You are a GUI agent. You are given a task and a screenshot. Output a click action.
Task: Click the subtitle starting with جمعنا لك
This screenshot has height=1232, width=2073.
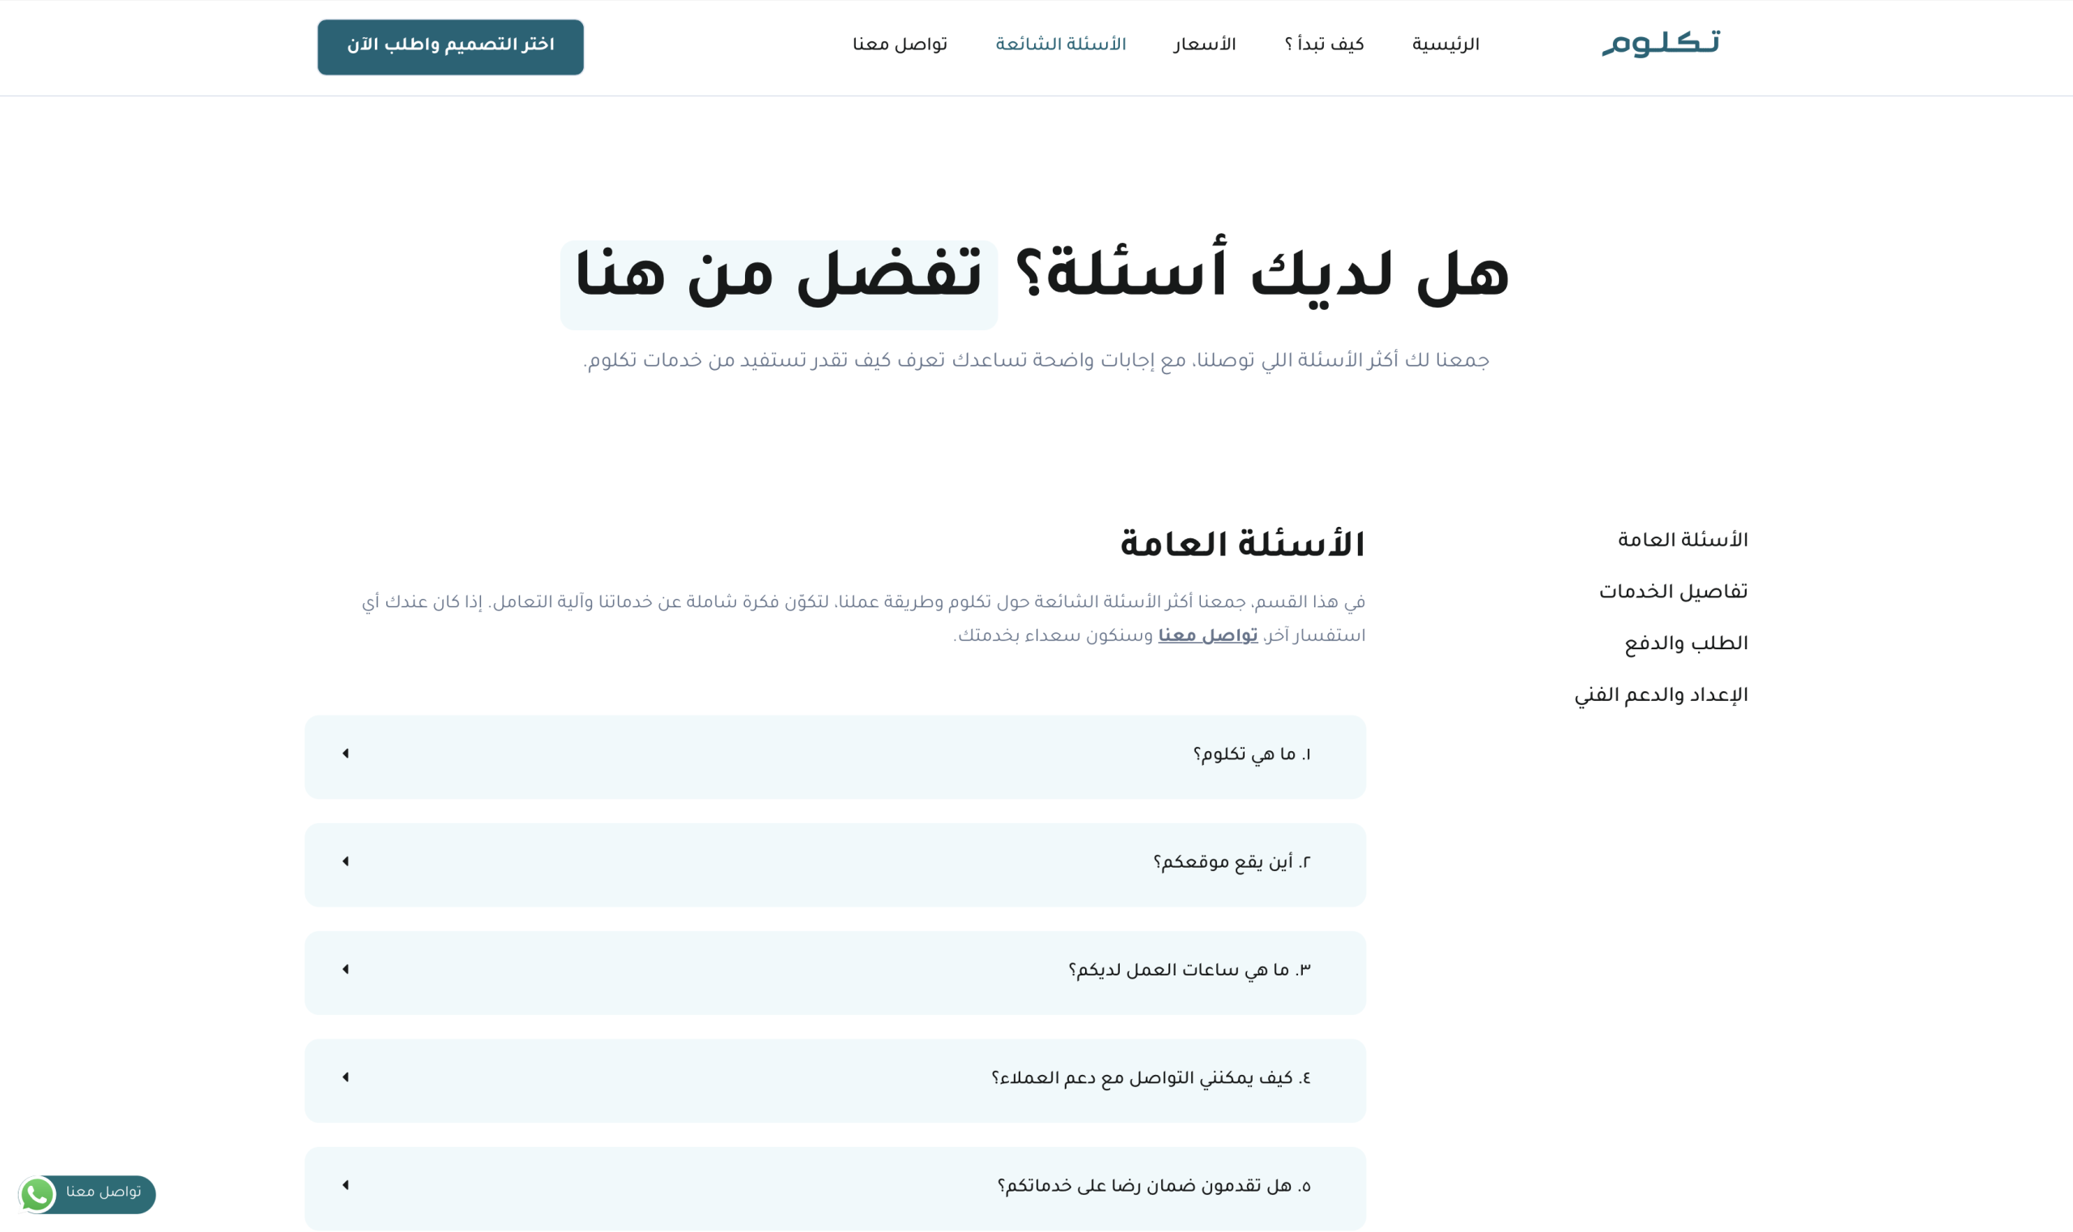click(1036, 361)
